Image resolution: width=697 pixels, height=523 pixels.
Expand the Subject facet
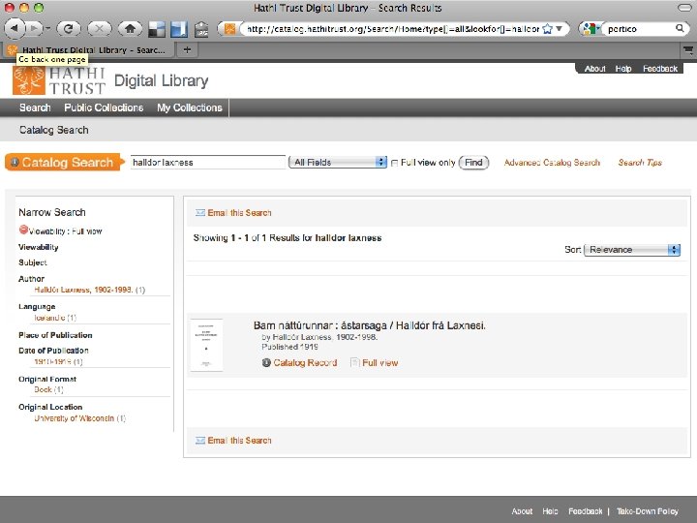pos(33,262)
